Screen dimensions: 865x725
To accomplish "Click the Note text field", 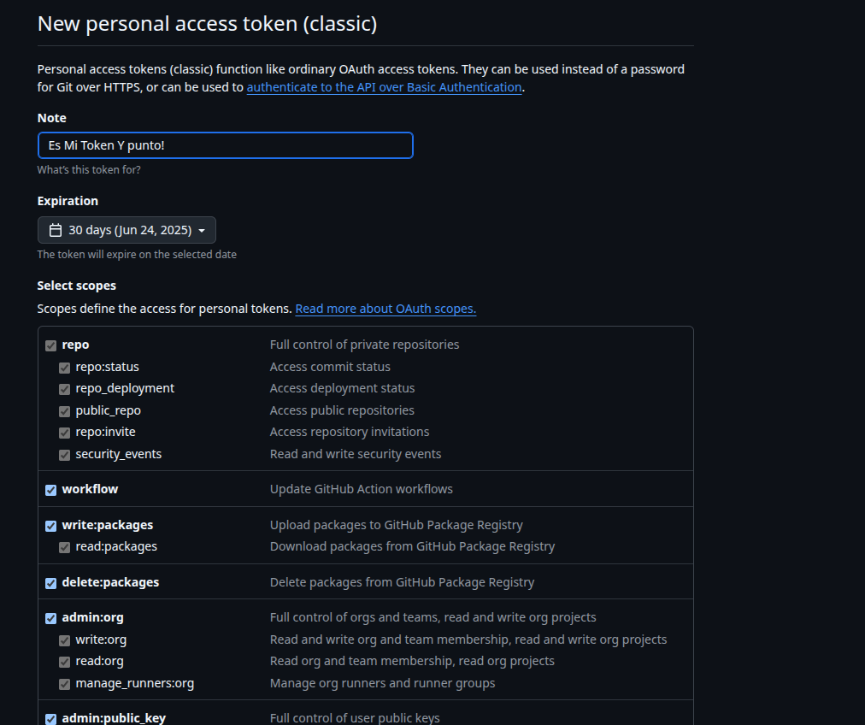I will 225,145.
